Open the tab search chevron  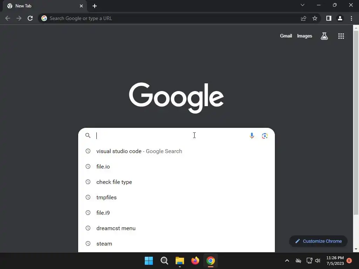point(303,5)
